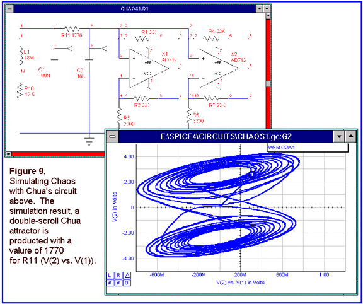Select the R cursor button

(118, 275)
